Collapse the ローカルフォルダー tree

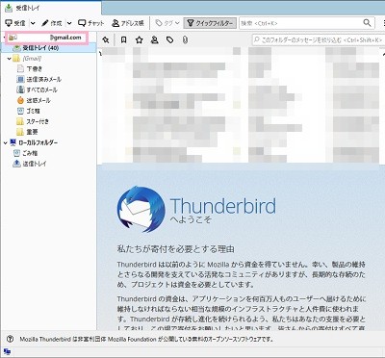pyautogui.click(x=5, y=142)
